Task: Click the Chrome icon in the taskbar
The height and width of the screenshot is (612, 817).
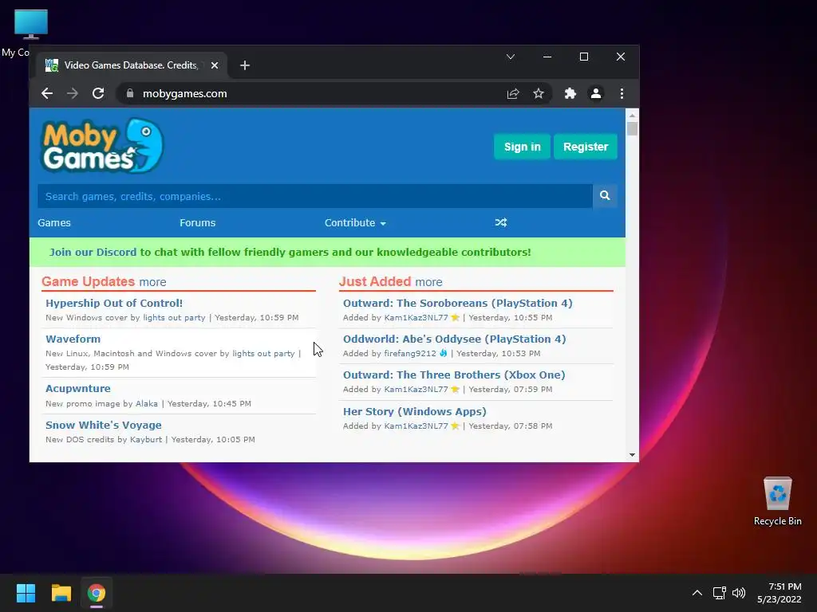Action: pyautogui.click(x=97, y=593)
